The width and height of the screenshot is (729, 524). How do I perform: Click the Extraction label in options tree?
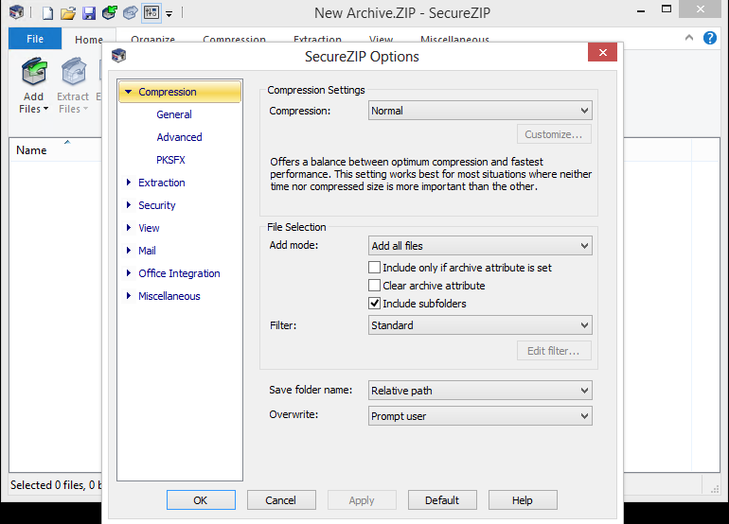pos(162,183)
